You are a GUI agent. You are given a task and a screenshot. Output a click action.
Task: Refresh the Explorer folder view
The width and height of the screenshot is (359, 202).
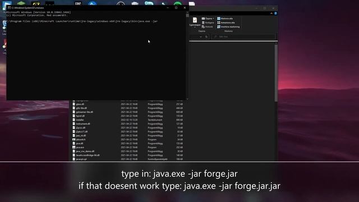[x=206, y=37]
